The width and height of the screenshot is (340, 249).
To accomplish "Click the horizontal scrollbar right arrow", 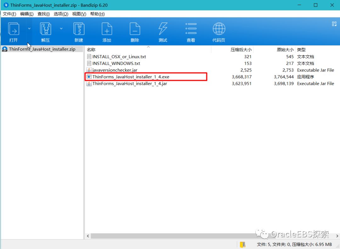I will tap(337, 236).
